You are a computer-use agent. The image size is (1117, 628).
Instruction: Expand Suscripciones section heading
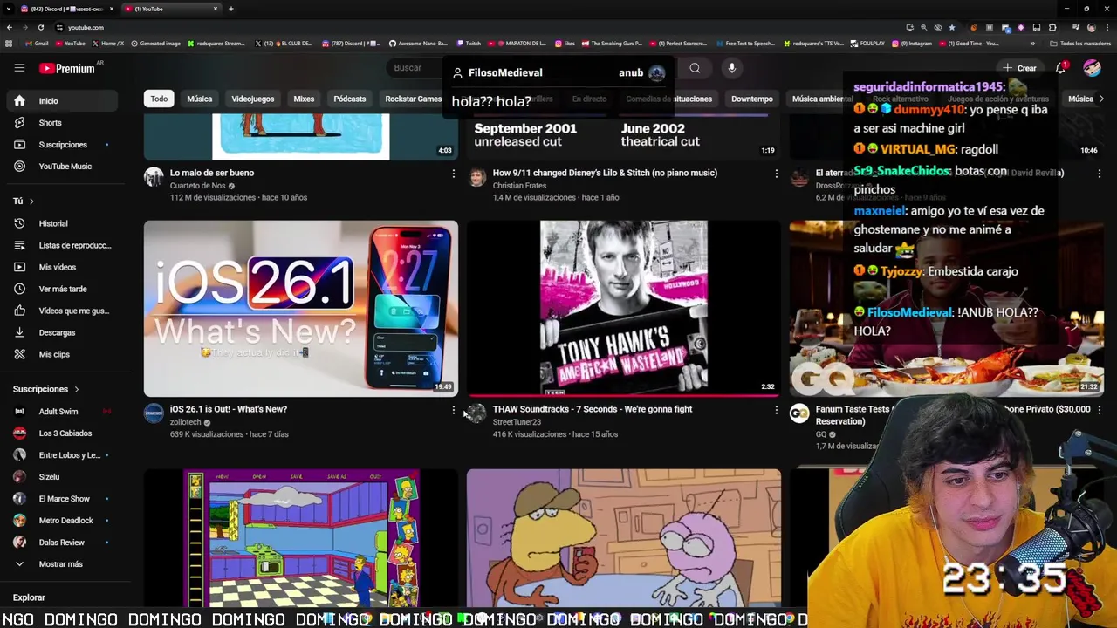[x=45, y=389]
